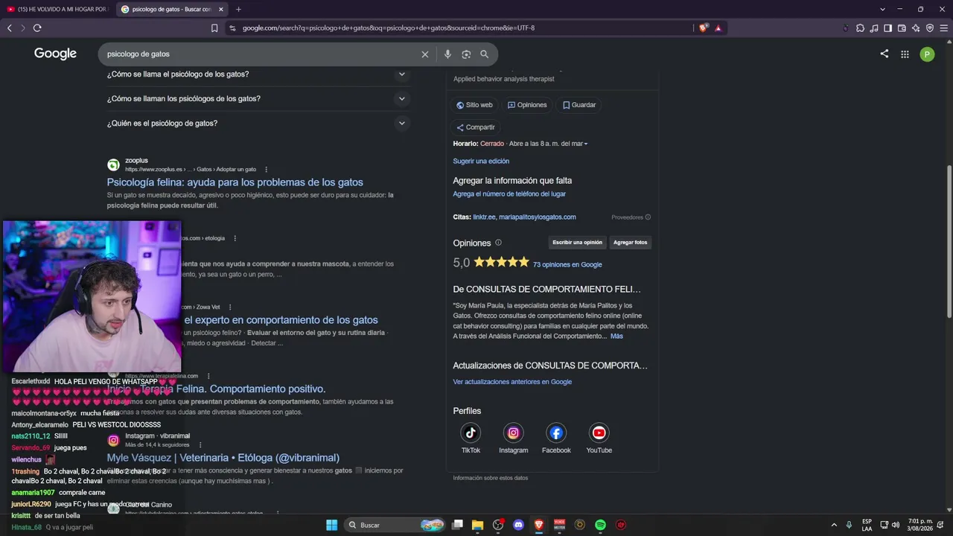The width and height of the screenshot is (953, 536).
Task: Open the browser extensions puzzle icon
Action: 860,28
